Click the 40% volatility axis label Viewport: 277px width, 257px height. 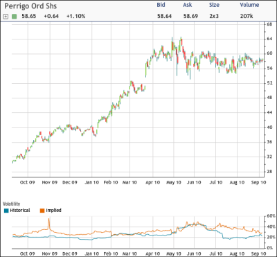pos(271,227)
